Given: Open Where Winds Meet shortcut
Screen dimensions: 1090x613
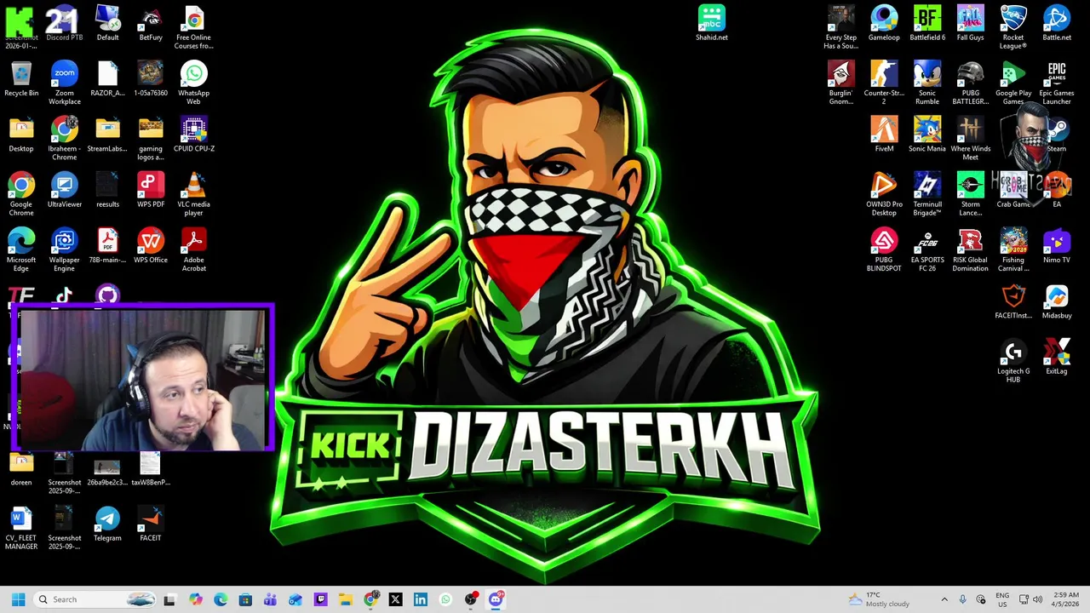Looking at the screenshot, I should coord(970,139).
